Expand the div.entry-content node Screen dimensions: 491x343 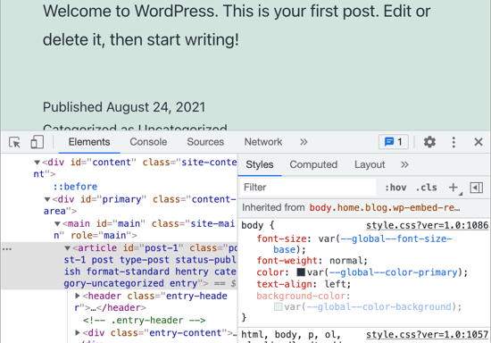coord(78,332)
